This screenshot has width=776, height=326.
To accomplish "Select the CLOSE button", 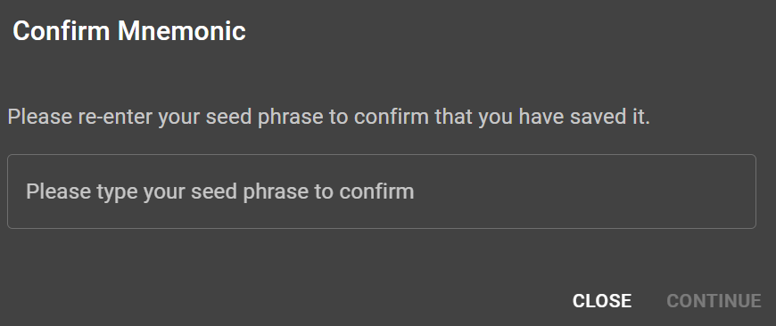I will point(602,301).
